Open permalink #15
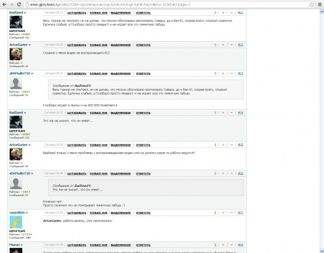 coord(241,145)
